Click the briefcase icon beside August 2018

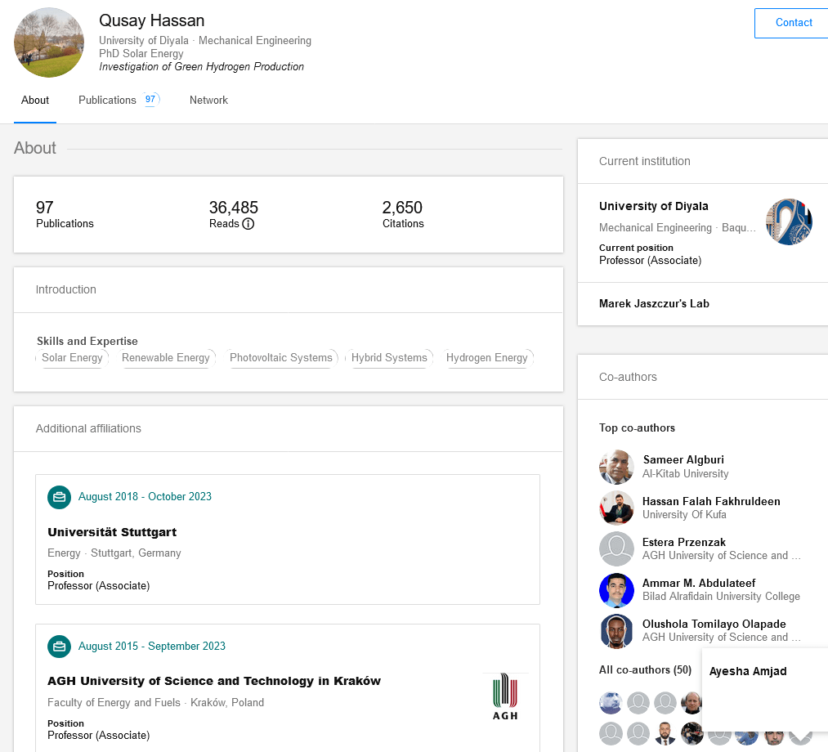coord(59,497)
